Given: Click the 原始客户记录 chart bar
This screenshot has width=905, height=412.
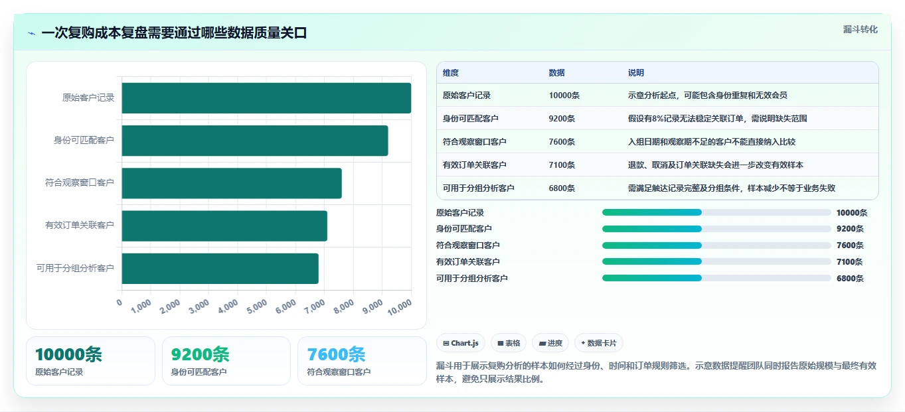Looking at the screenshot, I should tap(266, 98).
